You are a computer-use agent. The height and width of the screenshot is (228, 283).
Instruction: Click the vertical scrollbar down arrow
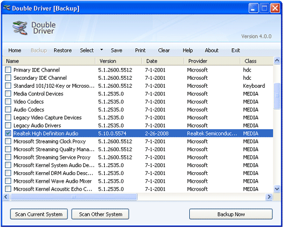pos(277,188)
